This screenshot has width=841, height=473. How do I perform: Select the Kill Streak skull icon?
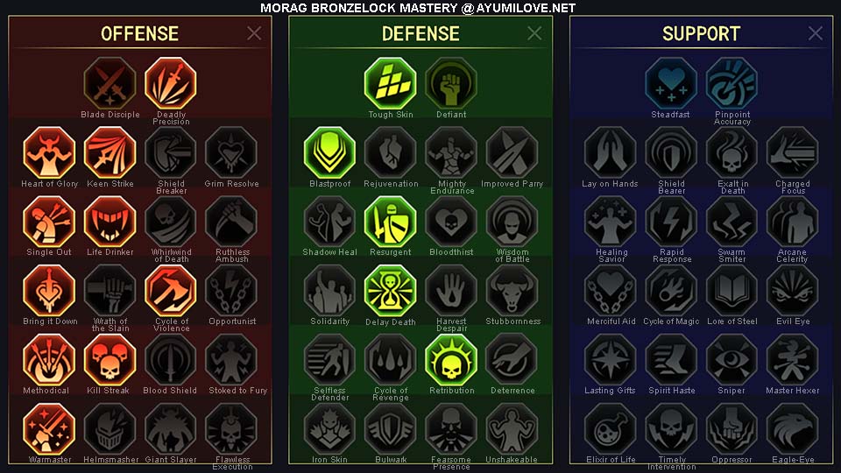click(x=110, y=360)
